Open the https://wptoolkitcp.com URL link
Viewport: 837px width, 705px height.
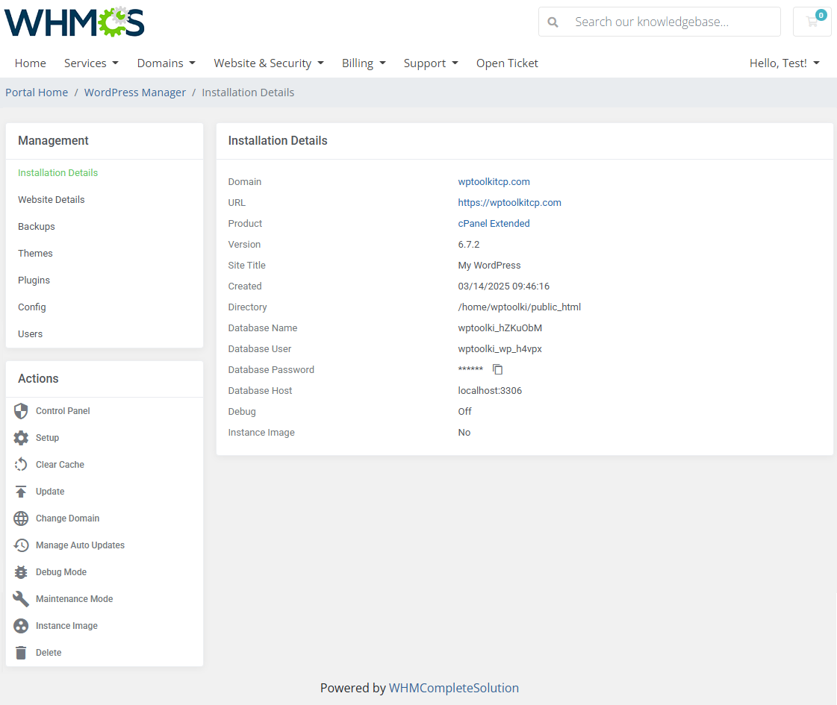click(510, 203)
